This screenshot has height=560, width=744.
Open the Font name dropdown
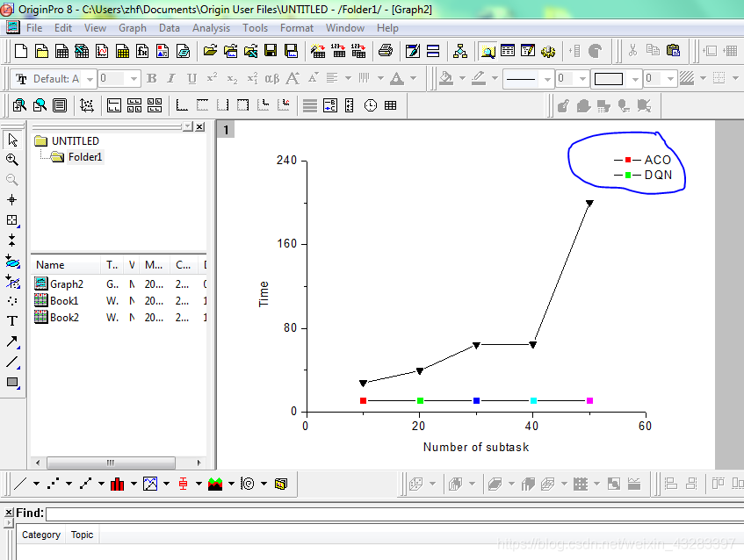pyautogui.click(x=90, y=79)
